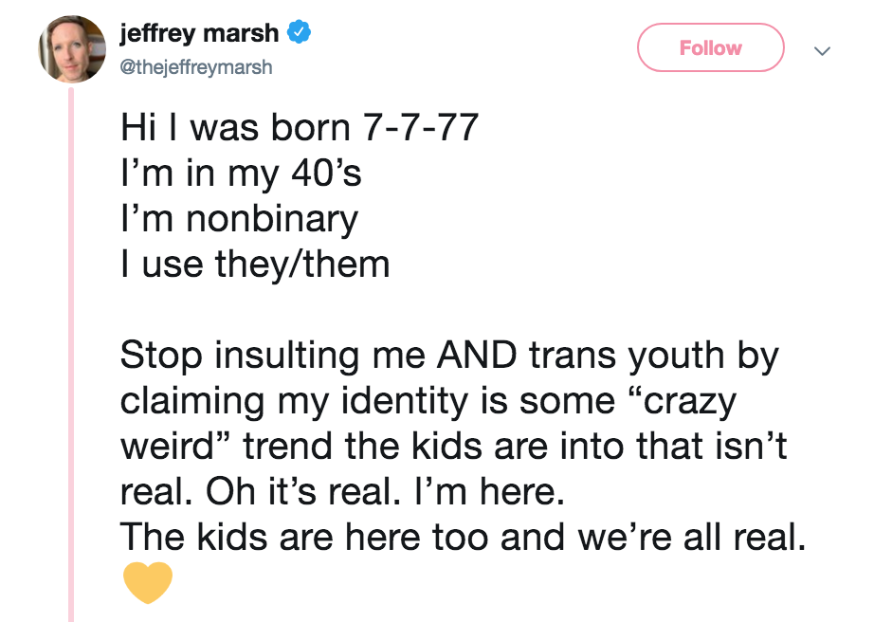Click the sentence "I'm here."
Viewport: 874px width, 622px height.
tap(489, 492)
